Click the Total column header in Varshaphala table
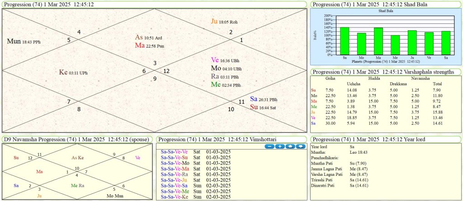463x201 pixels. click(437, 84)
